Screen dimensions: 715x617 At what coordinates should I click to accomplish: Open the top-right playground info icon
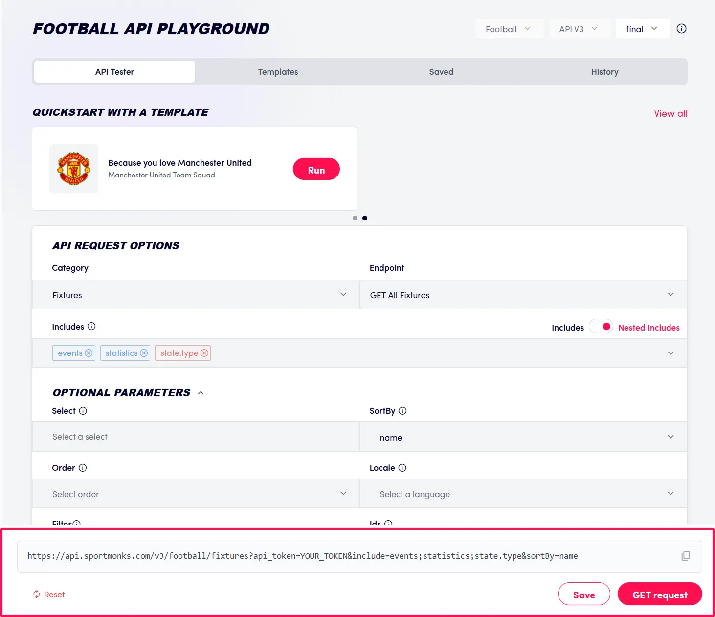coord(681,28)
